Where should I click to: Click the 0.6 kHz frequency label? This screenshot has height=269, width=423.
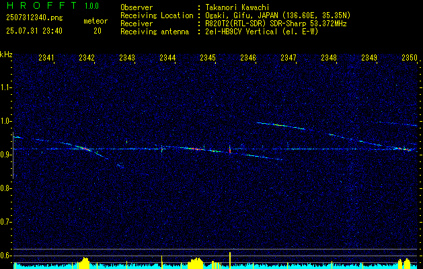point(6,256)
